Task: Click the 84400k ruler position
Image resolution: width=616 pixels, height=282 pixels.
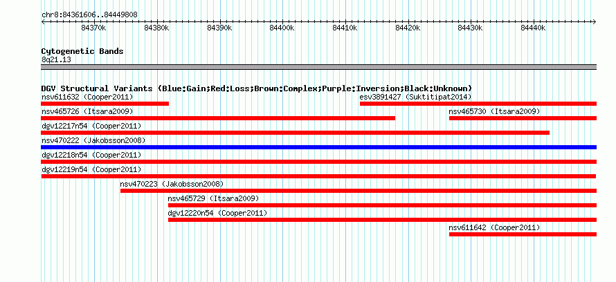Action: click(282, 28)
